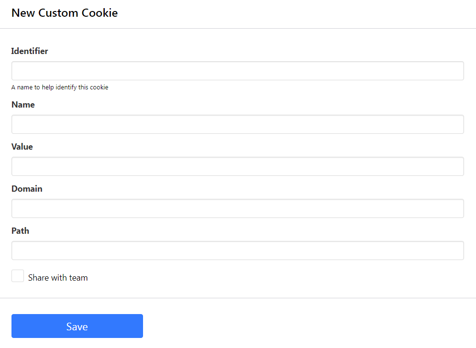The image size is (476, 348).
Task: Click the Identifier input field
Action: [237, 71]
